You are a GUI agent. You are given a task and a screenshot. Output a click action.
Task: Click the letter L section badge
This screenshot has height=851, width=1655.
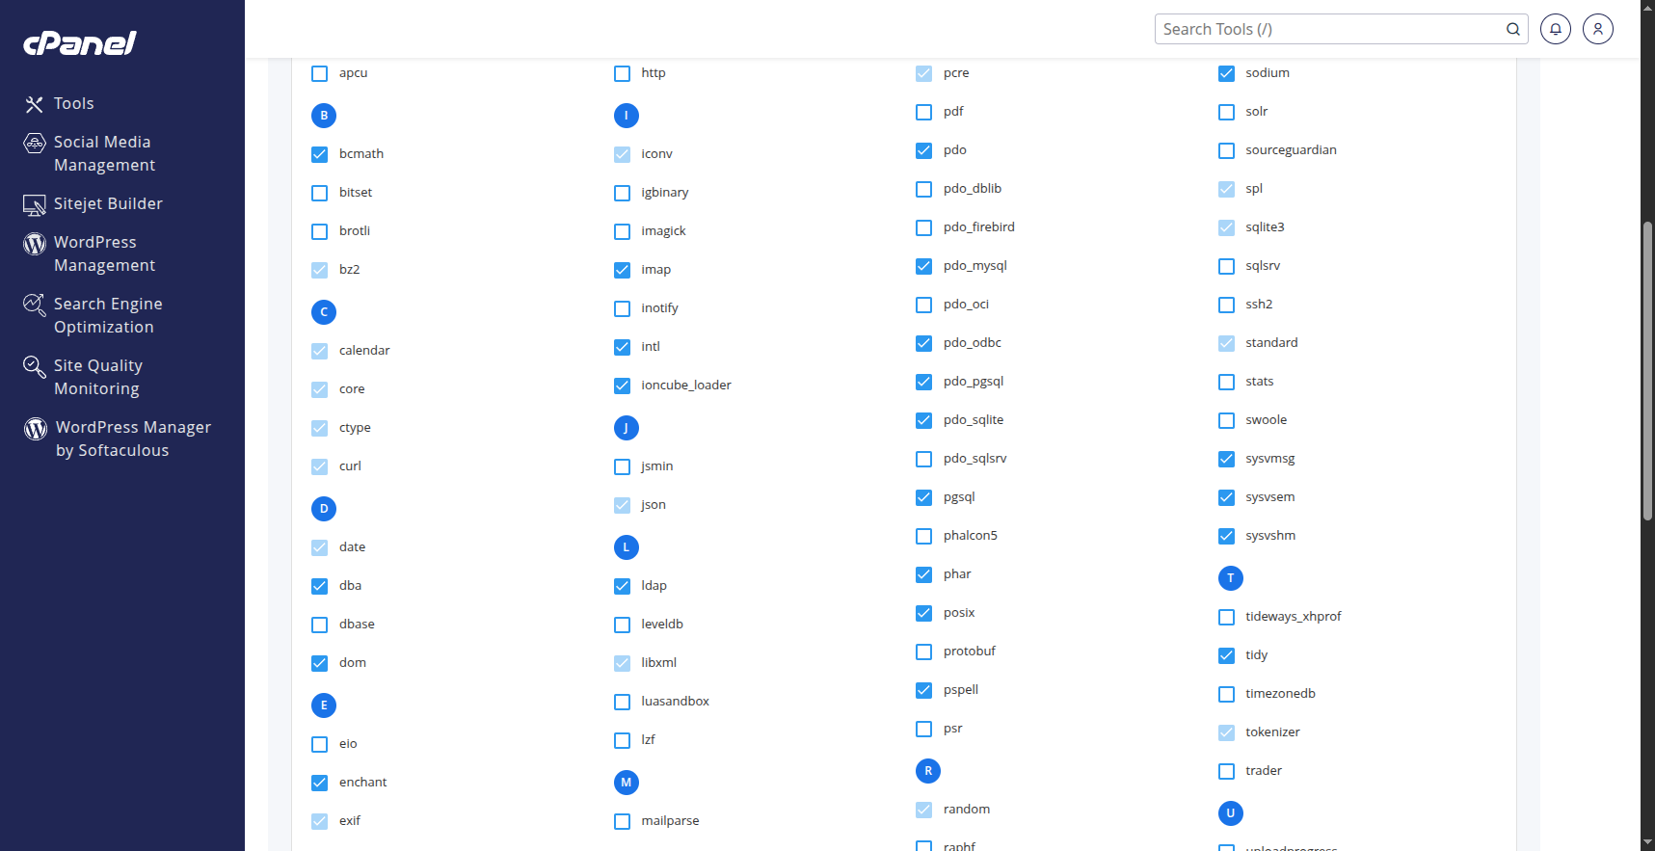click(627, 547)
